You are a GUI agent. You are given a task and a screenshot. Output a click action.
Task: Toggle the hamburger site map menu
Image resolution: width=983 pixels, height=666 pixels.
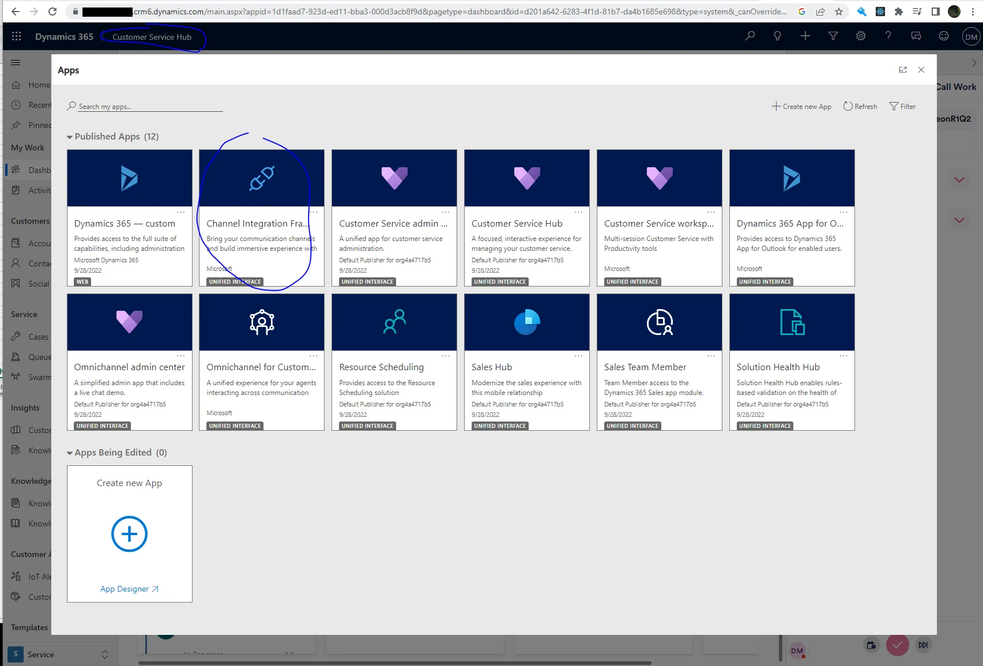tap(16, 62)
